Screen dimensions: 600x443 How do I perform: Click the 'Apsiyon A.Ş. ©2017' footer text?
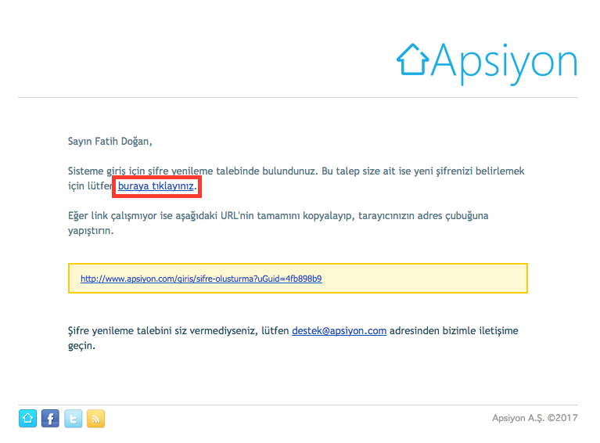[535, 418]
